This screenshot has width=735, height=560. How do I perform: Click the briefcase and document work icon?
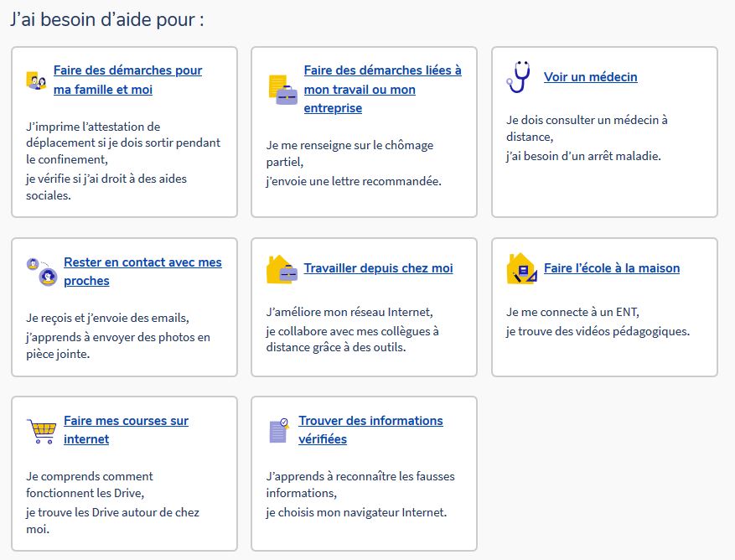coord(282,89)
